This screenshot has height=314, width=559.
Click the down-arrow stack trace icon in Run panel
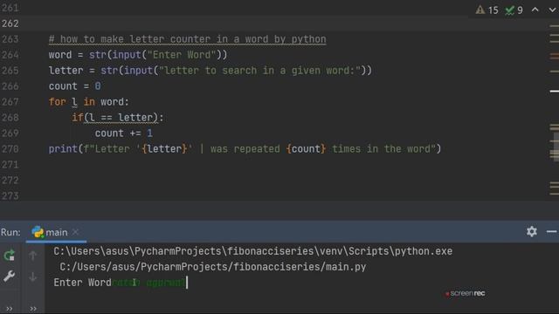pyautogui.click(x=33, y=276)
